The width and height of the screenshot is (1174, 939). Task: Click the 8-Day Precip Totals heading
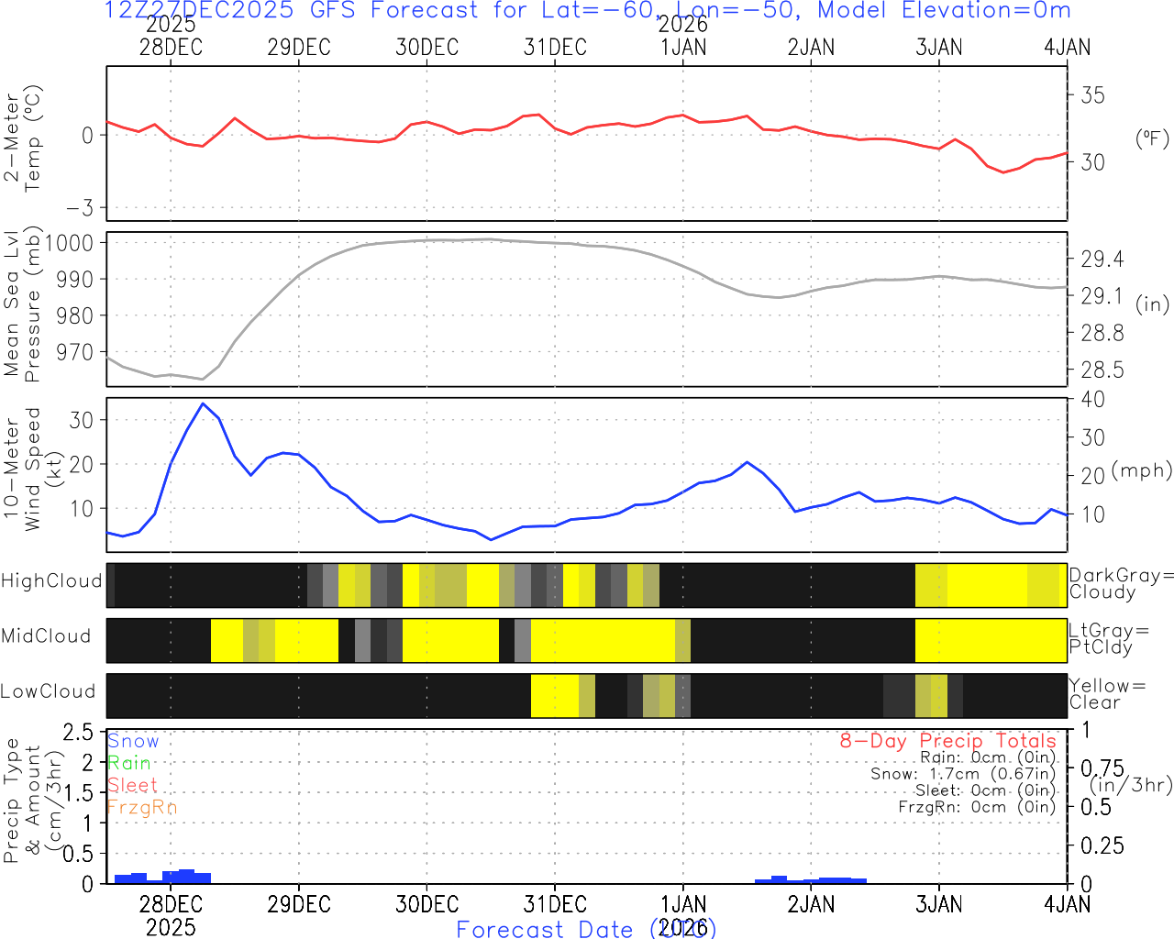click(x=947, y=741)
